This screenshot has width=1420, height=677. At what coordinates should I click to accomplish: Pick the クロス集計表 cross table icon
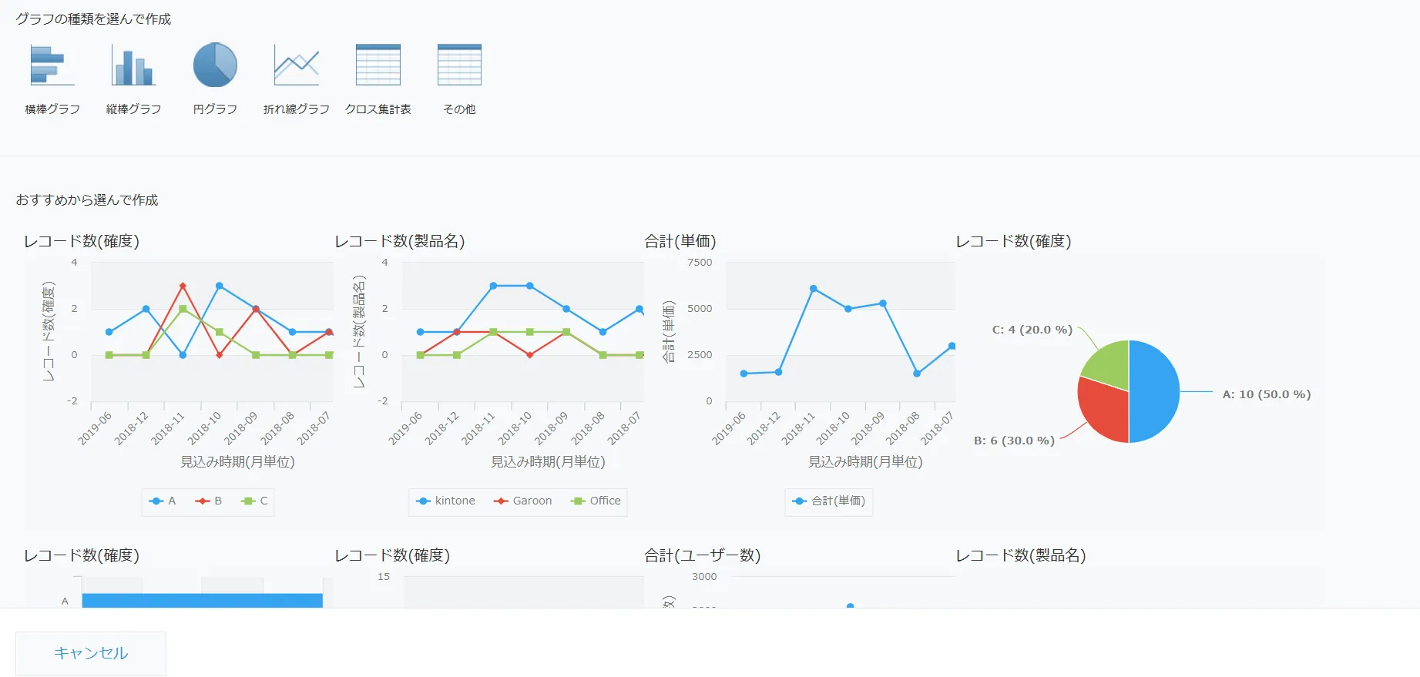click(378, 65)
